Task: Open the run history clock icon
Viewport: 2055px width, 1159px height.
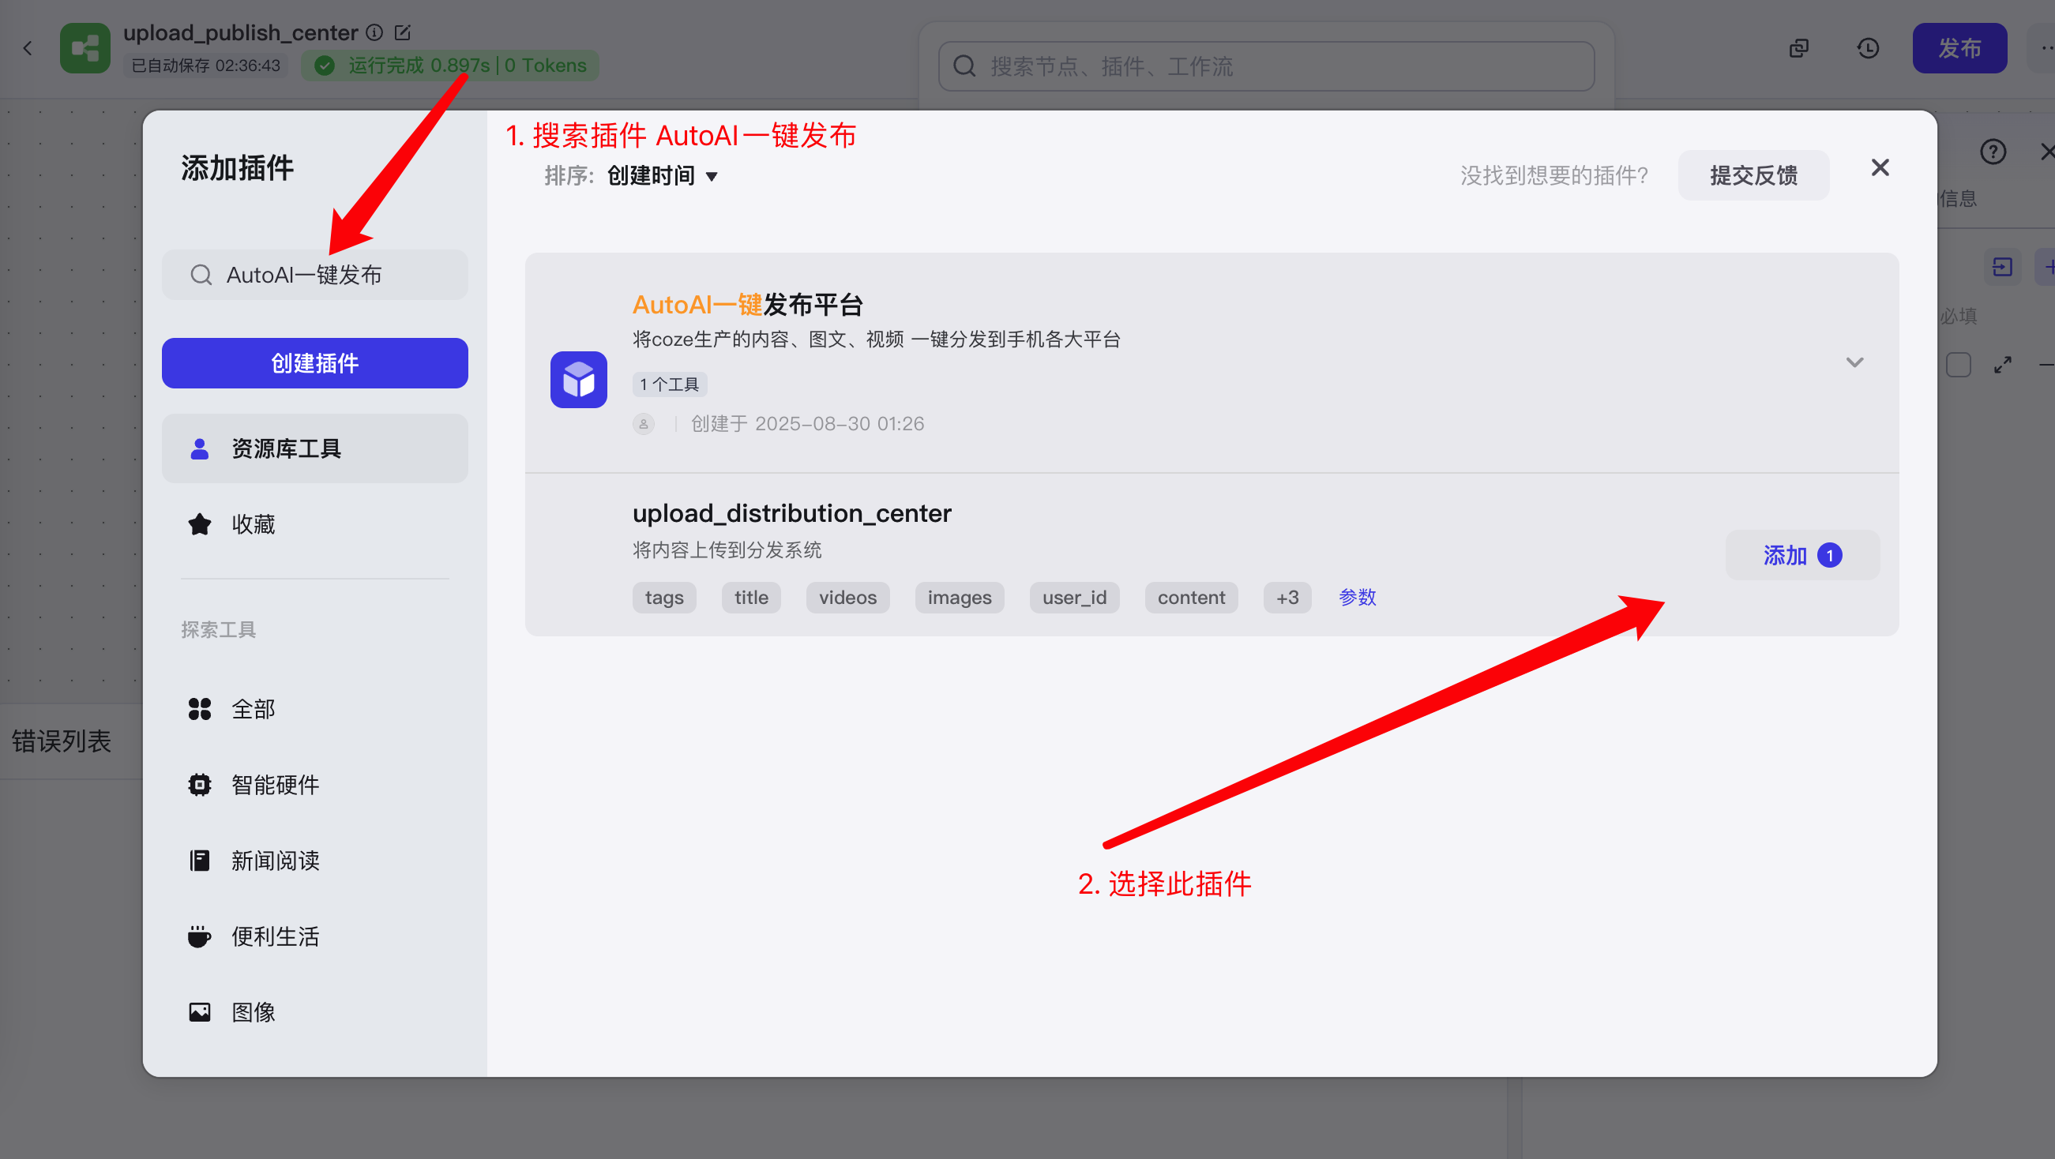Action: [1868, 49]
